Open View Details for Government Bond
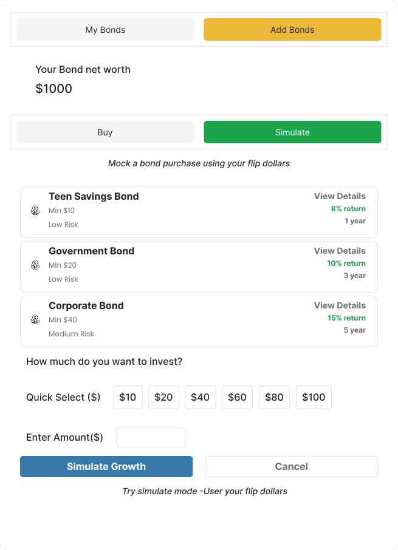This screenshot has width=398, height=550. coord(340,251)
